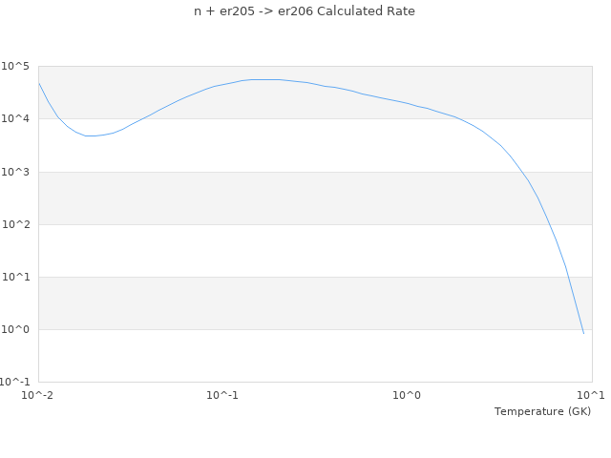Click the curve's endpoint at bottom right
The image size is (611, 458).
[583, 333]
